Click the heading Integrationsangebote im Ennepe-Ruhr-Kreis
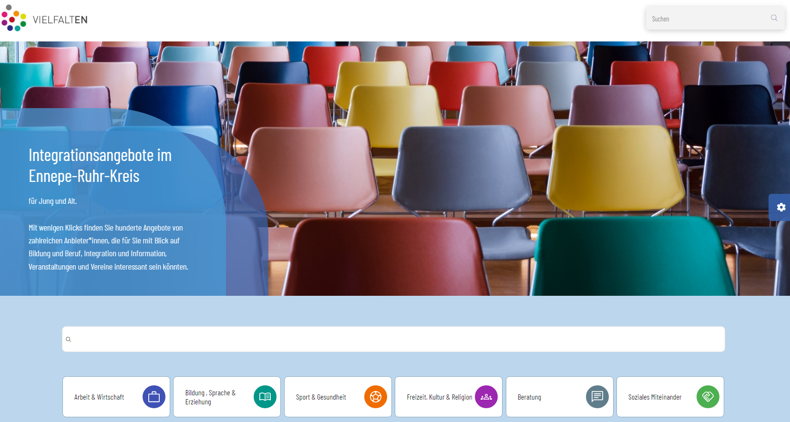The image size is (790, 422). [100, 165]
